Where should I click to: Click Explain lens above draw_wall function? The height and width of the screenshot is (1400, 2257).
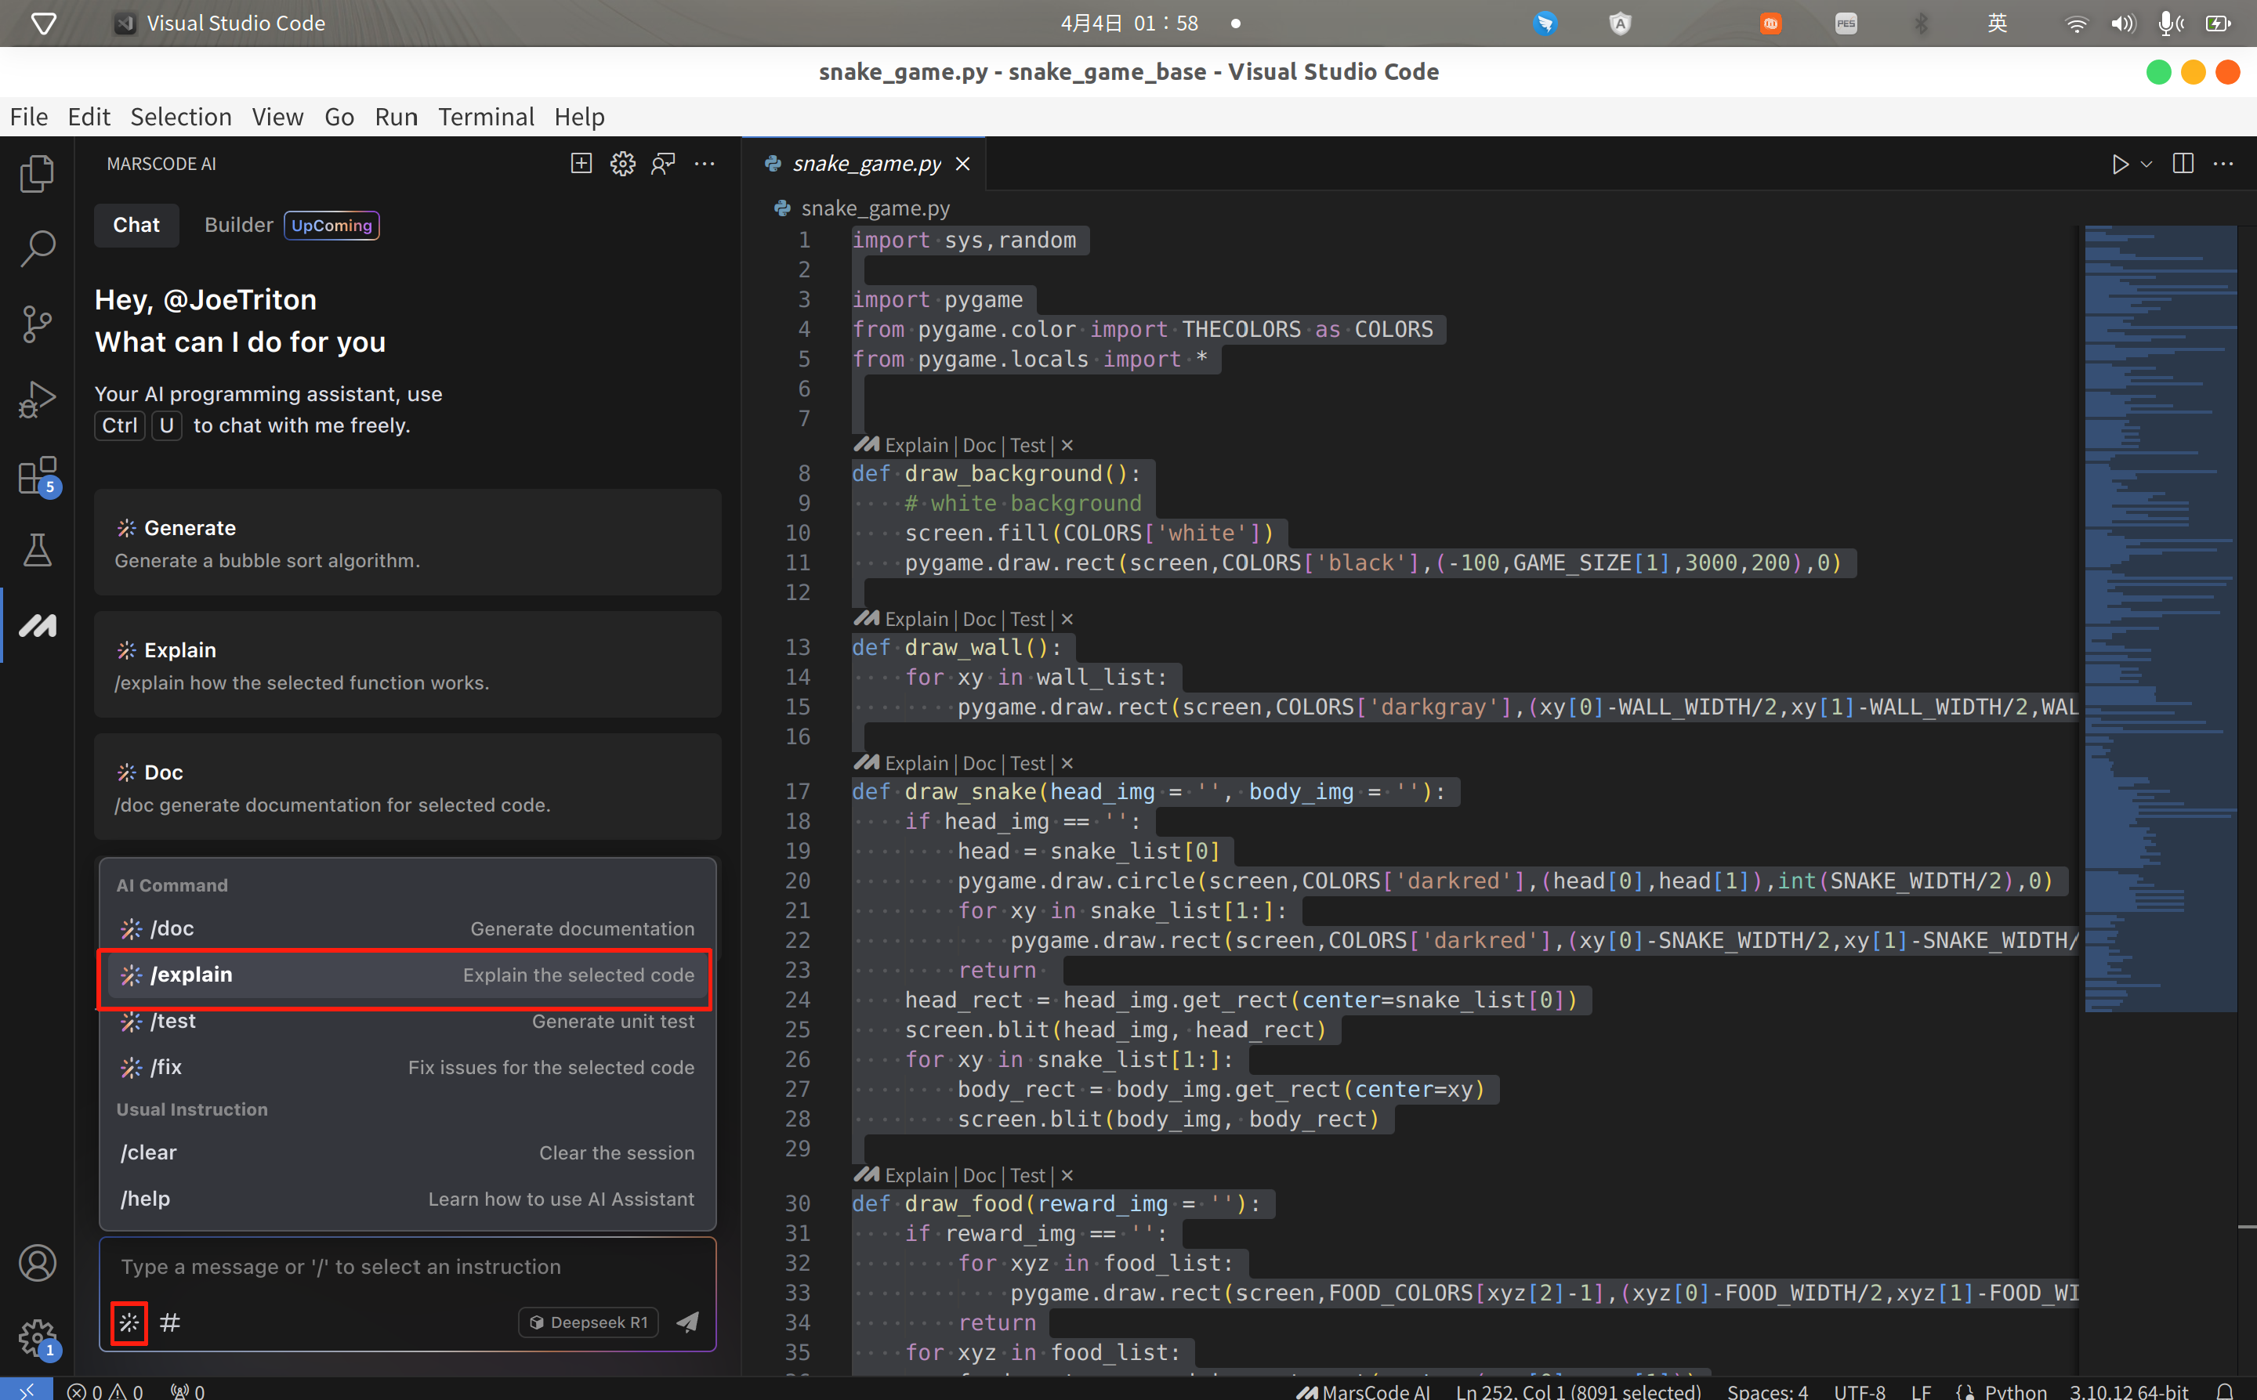click(x=915, y=620)
